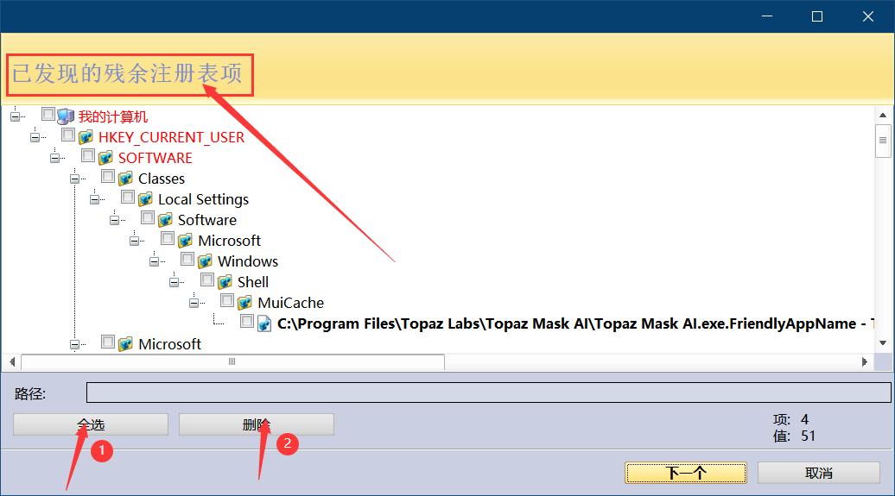Check the Windows key checkbox
The width and height of the screenshot is (895, 496).
(x=187, y=259)
